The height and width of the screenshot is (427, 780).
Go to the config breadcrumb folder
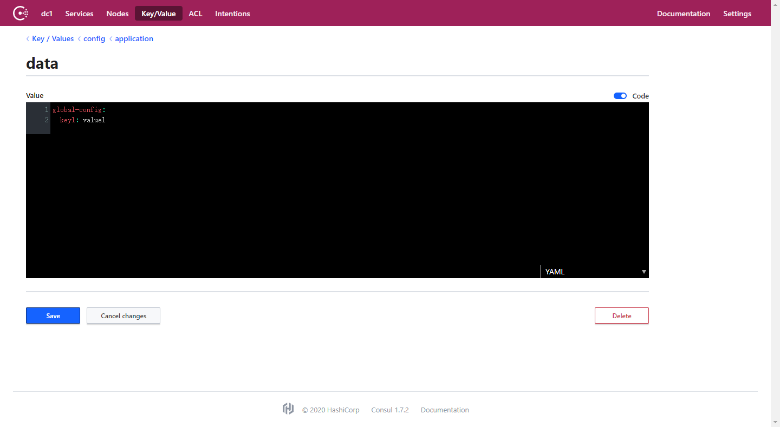(x=94, y=38)
